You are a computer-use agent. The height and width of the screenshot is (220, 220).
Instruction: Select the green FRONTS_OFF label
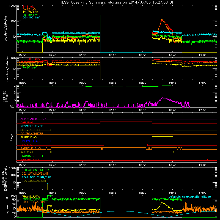[29, 156]
